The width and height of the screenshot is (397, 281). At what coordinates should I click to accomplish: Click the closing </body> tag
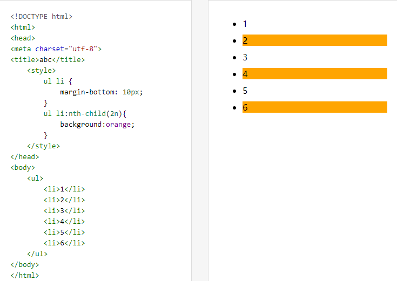click(25, 265)
